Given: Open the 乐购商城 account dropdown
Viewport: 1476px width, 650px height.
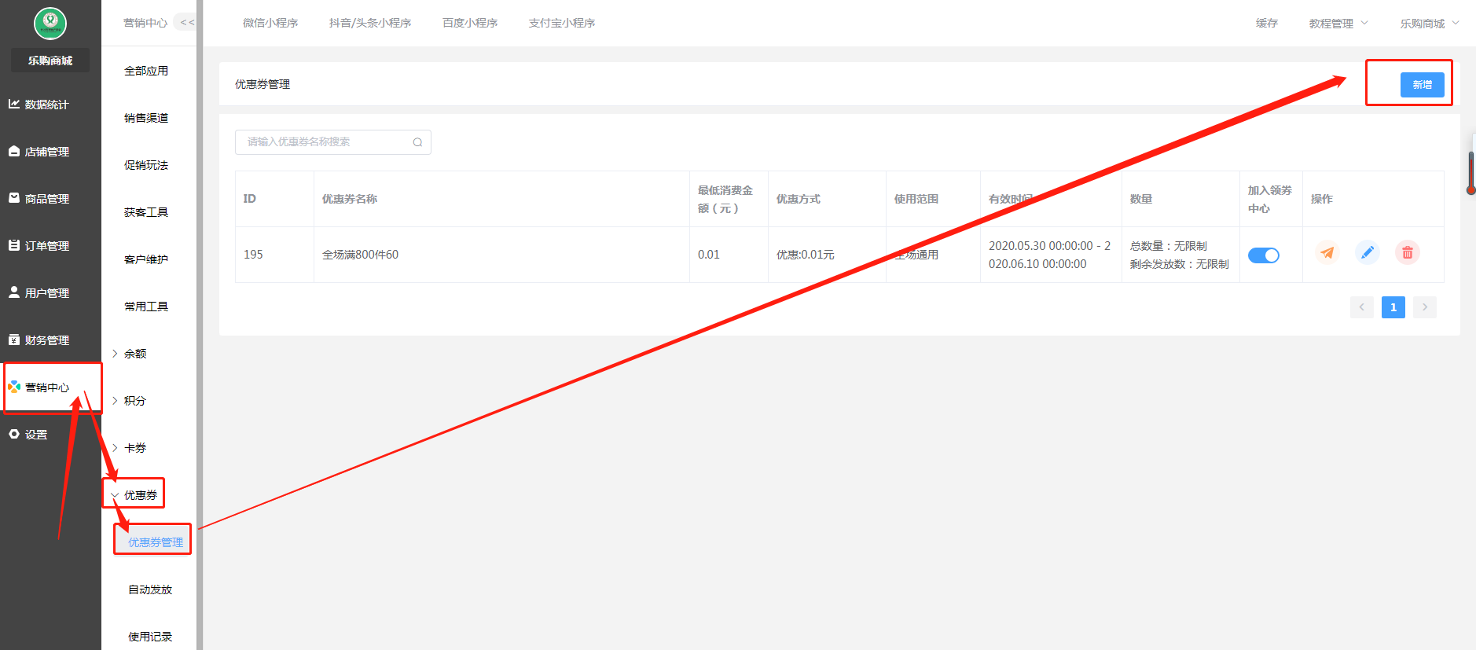Looking at the screenshot, I should 1430,24.
